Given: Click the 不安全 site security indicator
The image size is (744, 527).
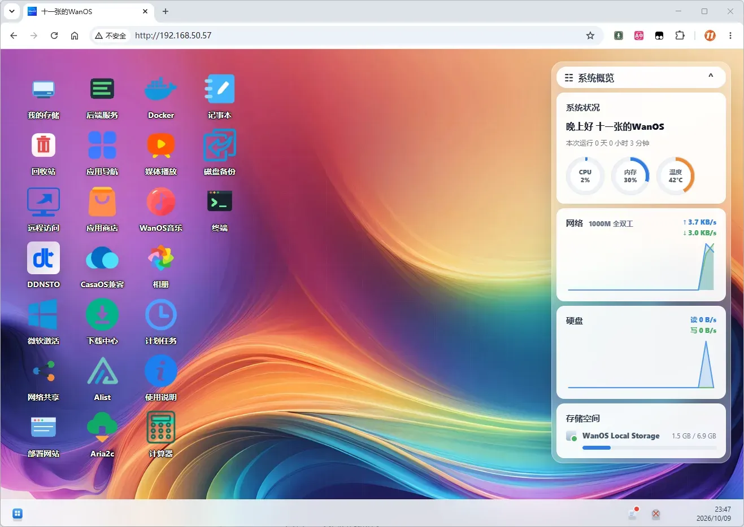Looking at the screenshot, I should coord(111,36).
